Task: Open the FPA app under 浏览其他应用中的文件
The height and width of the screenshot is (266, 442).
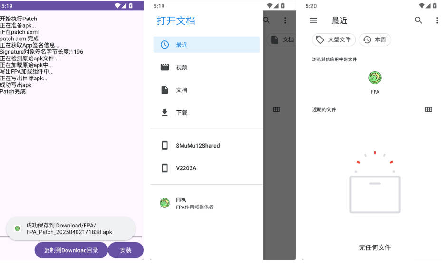Action: click(x=375, y=83)
